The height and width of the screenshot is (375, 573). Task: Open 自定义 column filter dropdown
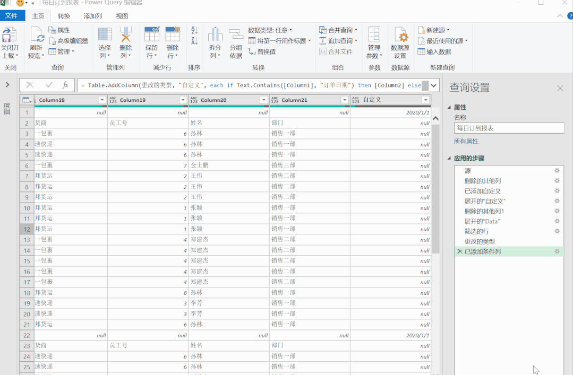425,100
